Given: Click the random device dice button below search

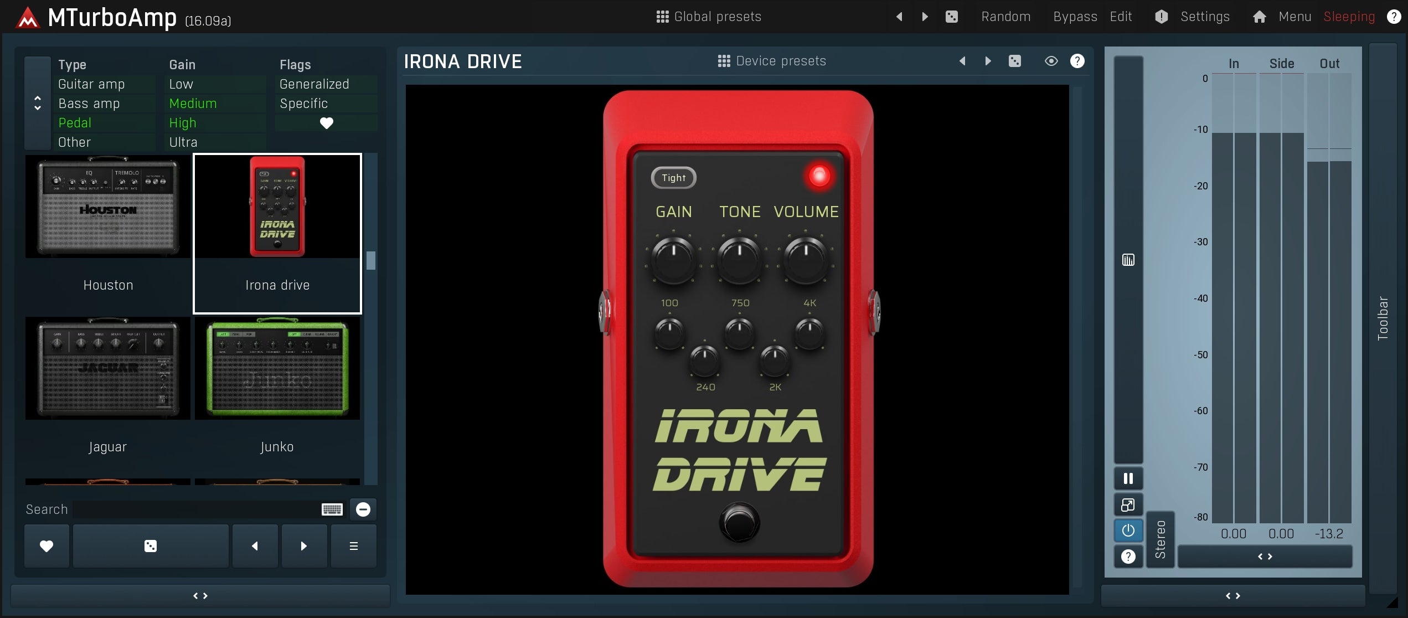Looking at the screenshot, I should click(x=151, y=546).
